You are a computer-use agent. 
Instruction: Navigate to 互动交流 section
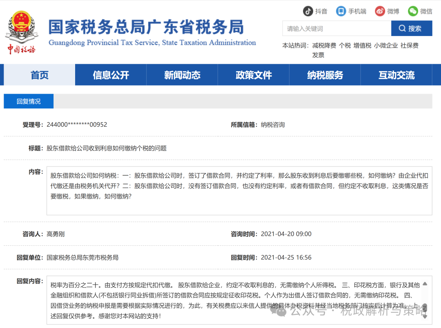click(x=396, y=75)
